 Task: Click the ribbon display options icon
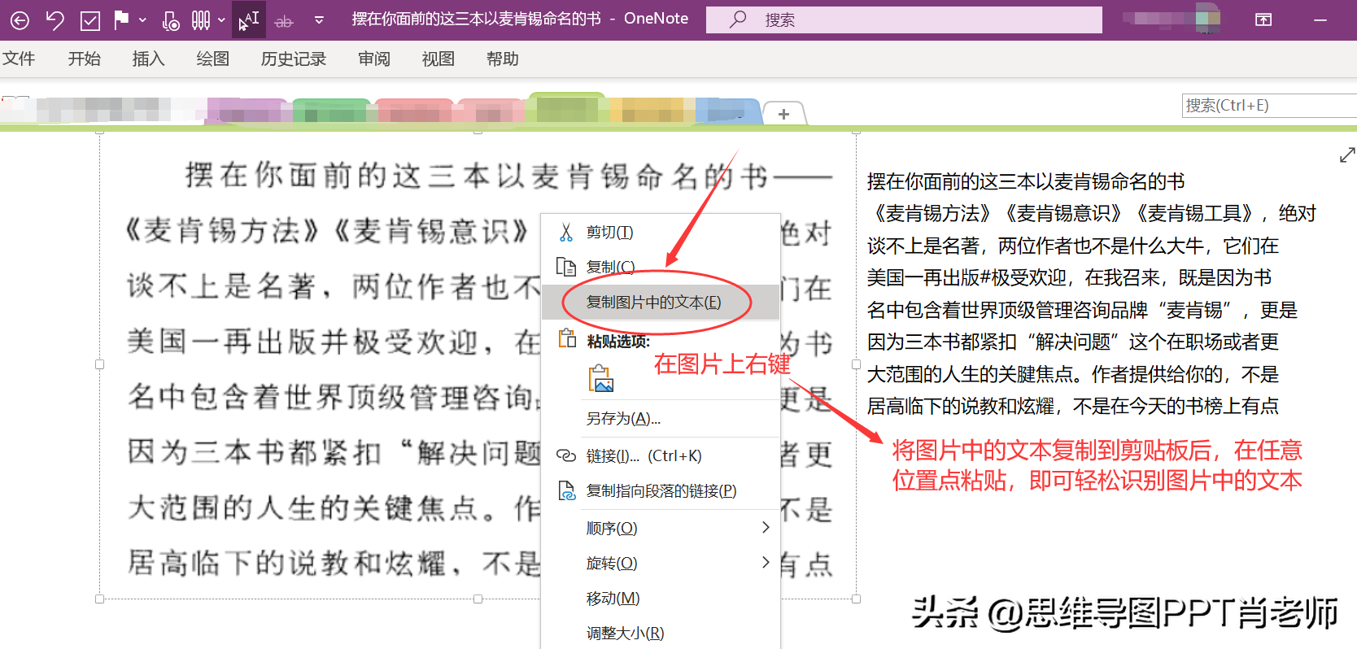coord(1263,20)
